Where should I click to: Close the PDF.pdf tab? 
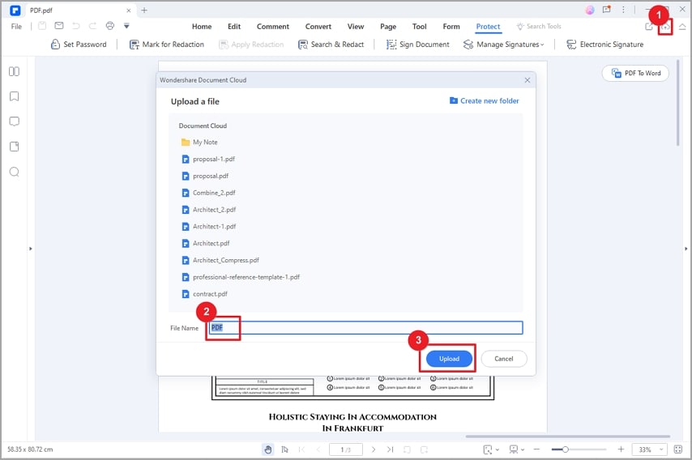[128, 11]
